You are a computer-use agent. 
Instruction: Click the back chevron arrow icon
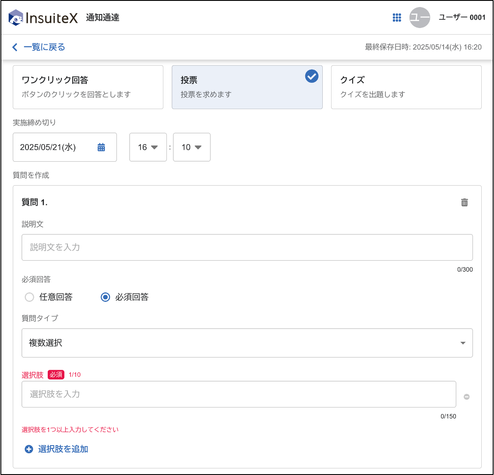14,47
